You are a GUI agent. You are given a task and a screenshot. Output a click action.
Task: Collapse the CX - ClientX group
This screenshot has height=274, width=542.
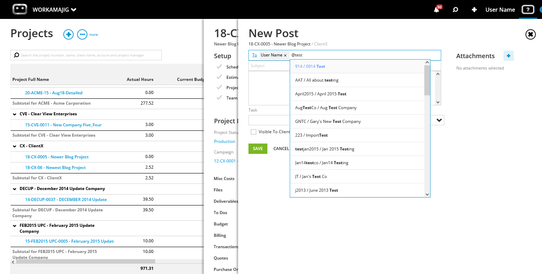click(x=14, y=146)
